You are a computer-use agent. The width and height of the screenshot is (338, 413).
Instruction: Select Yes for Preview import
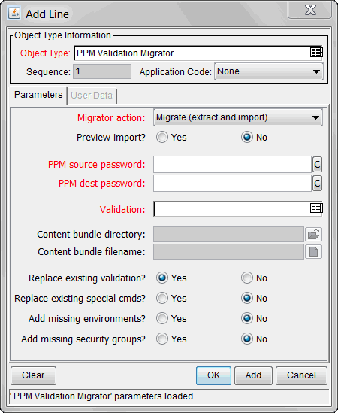pos(162,137)
